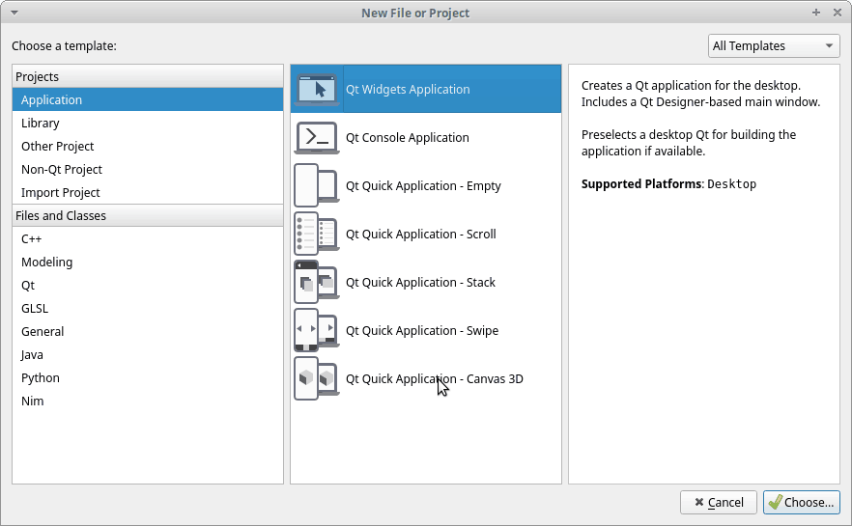852x526 pixels.
Task: Maximize the dialog with the plus button
Action: click(x=816, y=12)
